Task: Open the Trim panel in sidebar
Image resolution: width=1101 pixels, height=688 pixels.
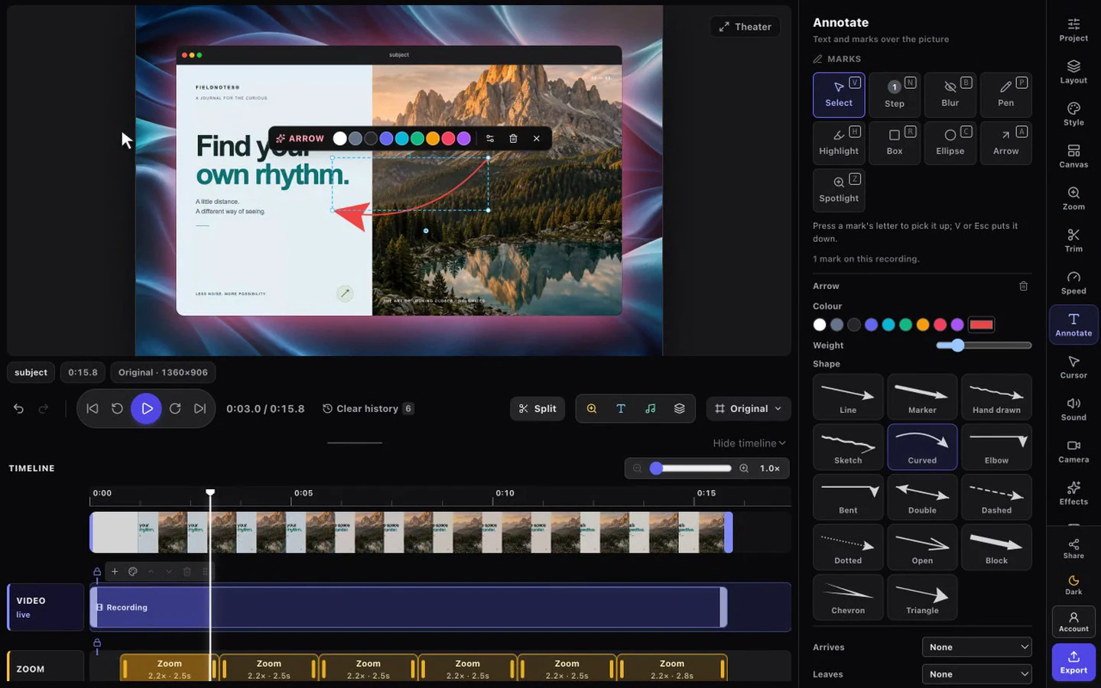Action: 1073,240
